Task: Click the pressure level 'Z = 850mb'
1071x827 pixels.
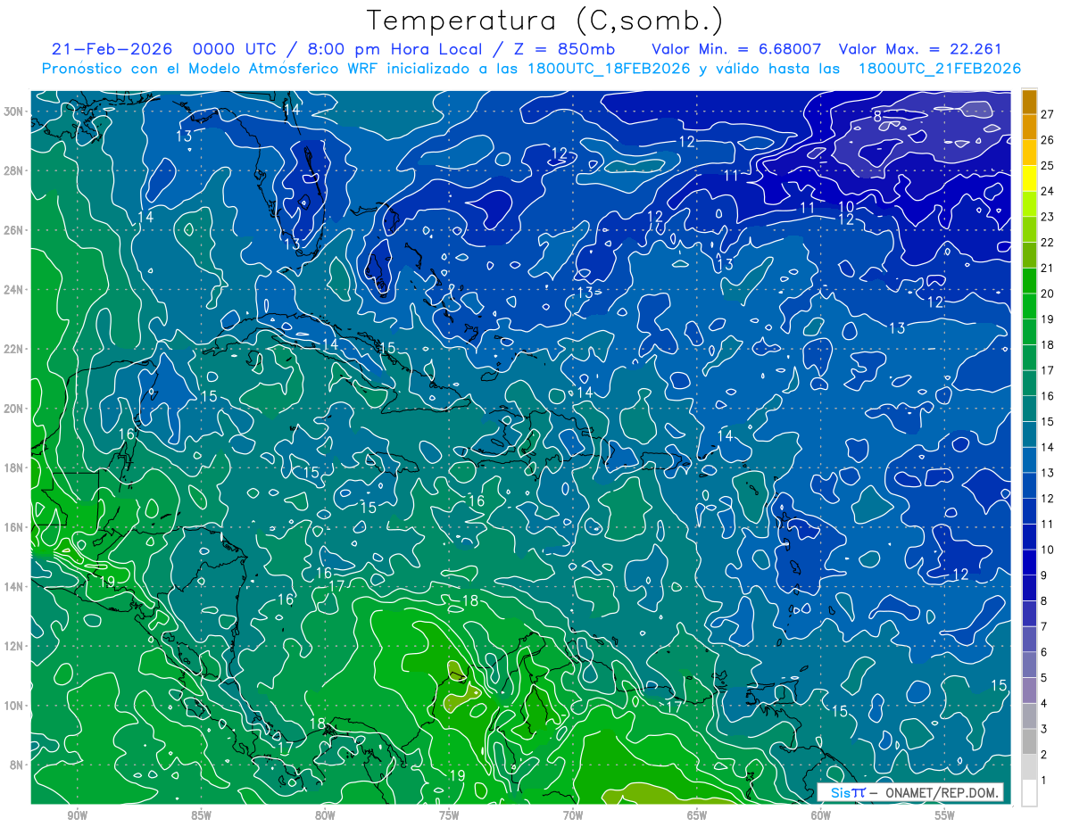Action: point(563,49)
